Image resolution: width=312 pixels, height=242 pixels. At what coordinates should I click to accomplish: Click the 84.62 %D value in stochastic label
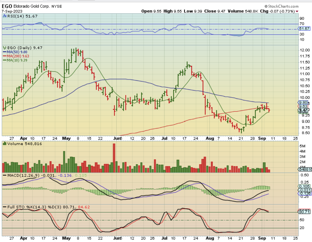click(x=84, y=207)
